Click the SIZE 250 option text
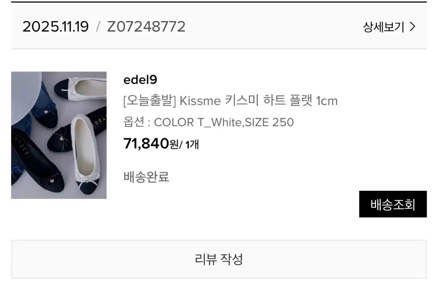Image resolution: width=438 pixels, height=298 pixels. click(269, 122)
